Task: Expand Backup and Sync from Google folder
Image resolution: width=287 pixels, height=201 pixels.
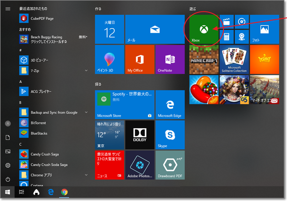Action: coord(86,113)
